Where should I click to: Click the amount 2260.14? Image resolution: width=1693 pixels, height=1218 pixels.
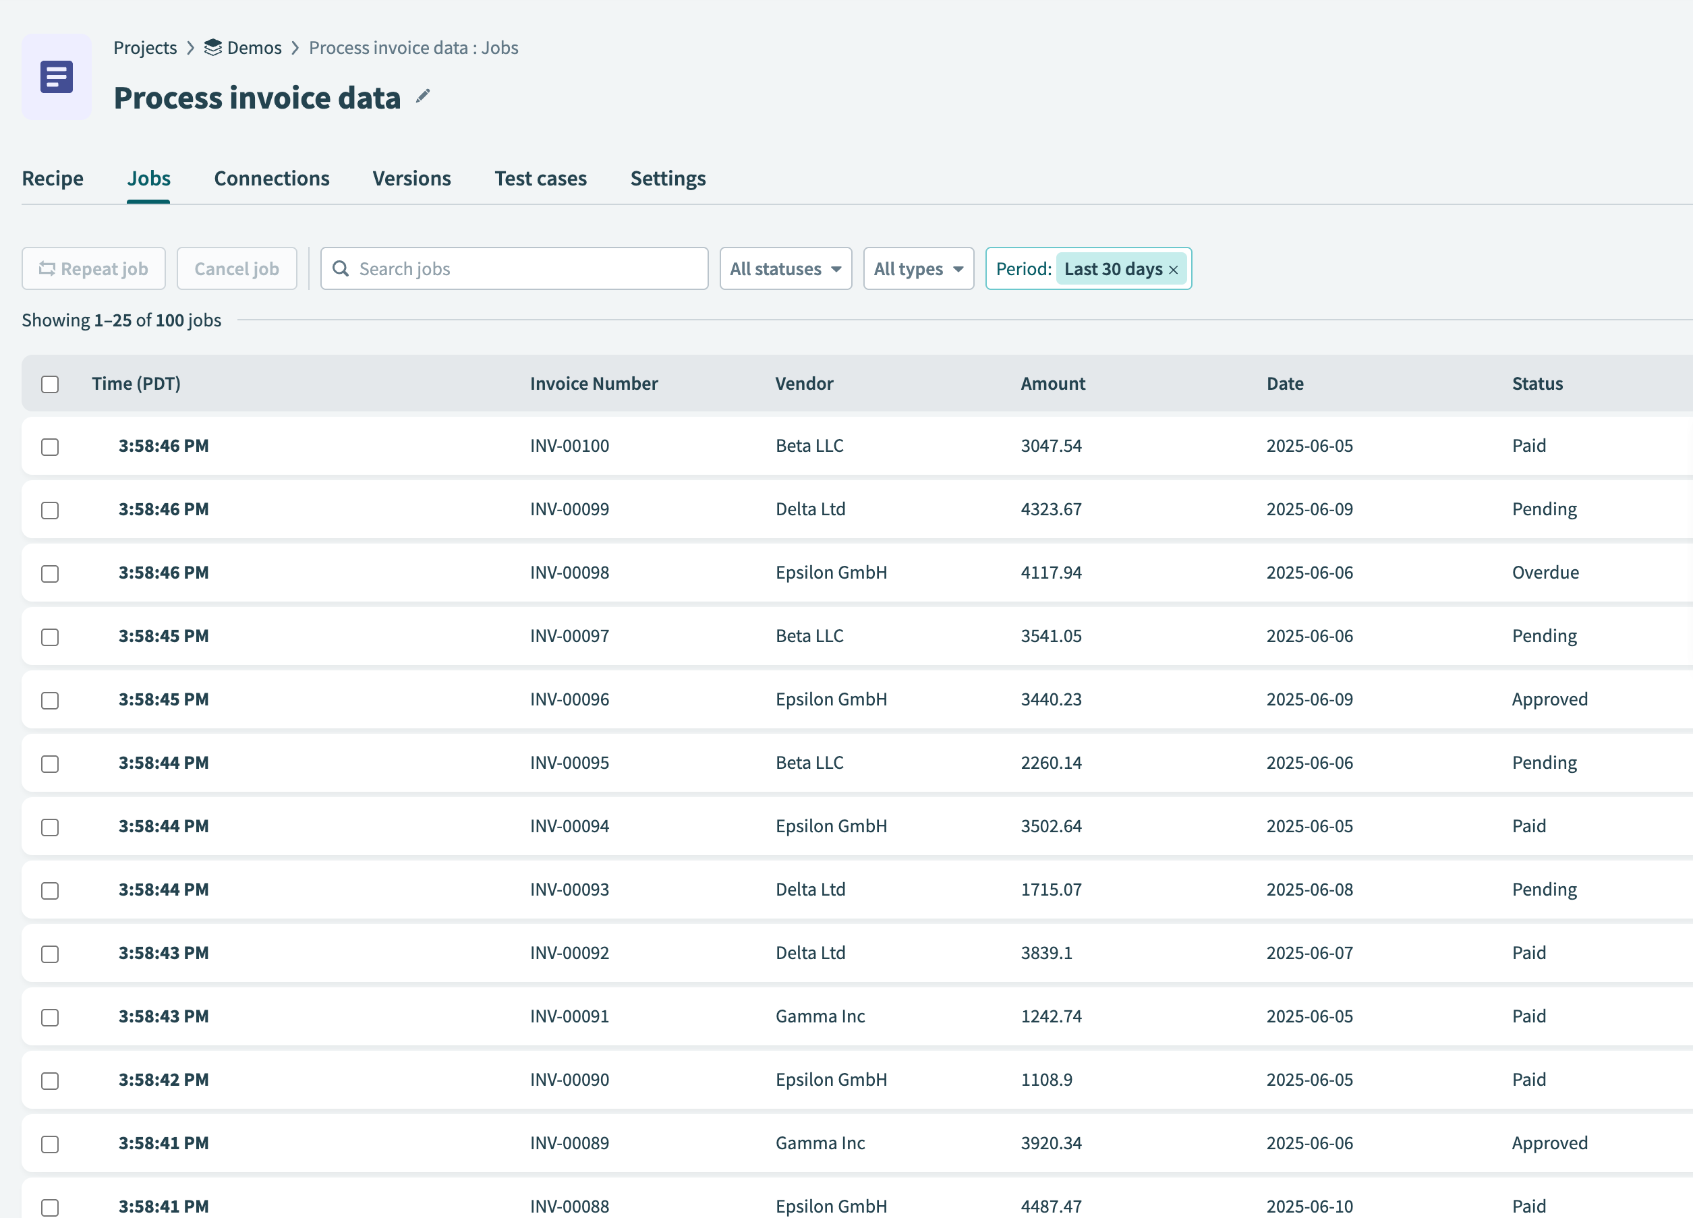click(x=1051, y=763)
